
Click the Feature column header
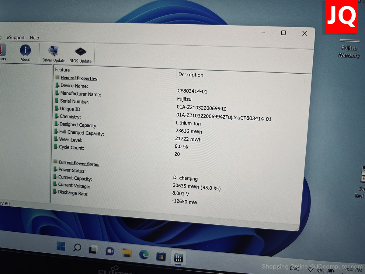62,70
